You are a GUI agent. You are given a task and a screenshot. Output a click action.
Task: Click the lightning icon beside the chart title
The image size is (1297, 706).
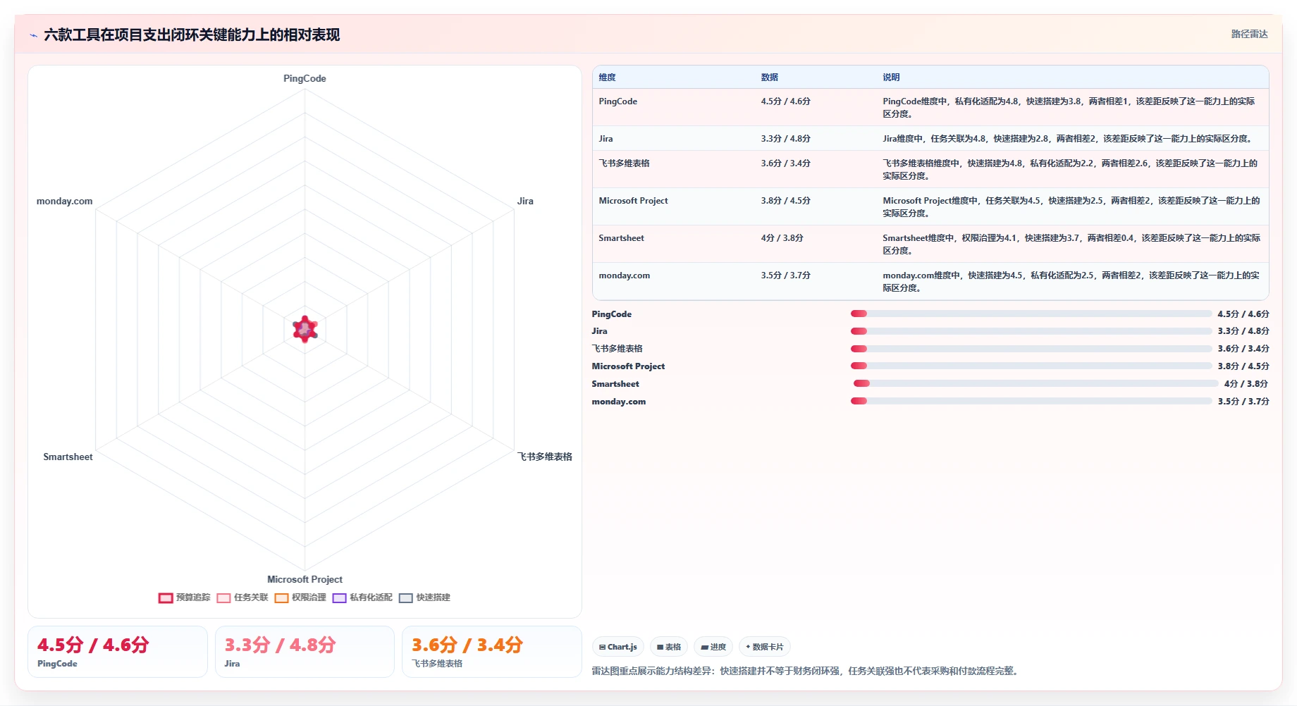(33, 35)
